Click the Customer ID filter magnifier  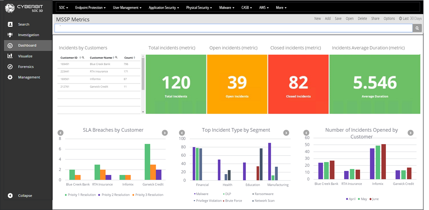click(x=83, y=58)
